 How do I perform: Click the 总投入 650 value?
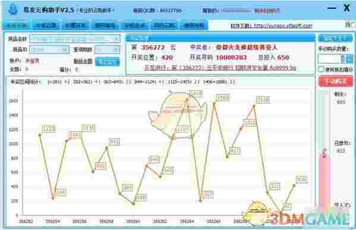pos(283,57)
